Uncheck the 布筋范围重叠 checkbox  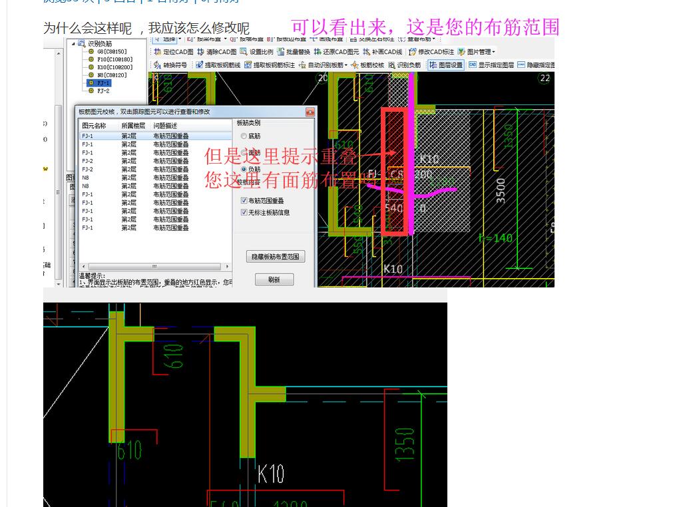pos(244,200)
